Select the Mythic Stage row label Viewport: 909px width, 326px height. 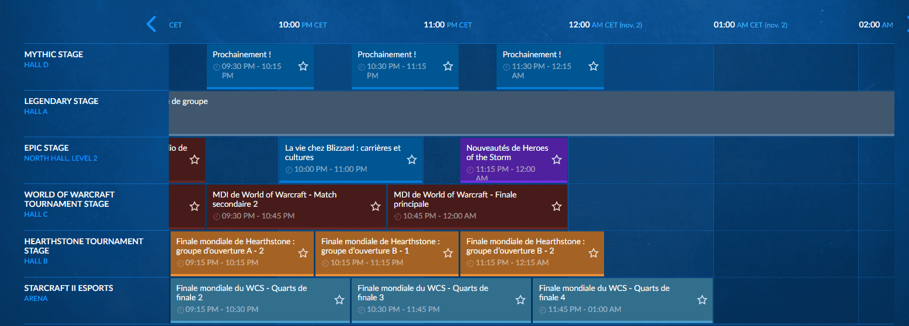pos(54,54)
